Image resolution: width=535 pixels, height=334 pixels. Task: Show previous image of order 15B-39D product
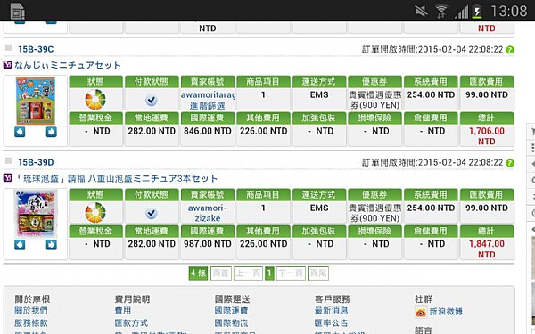tap(20, 245)
